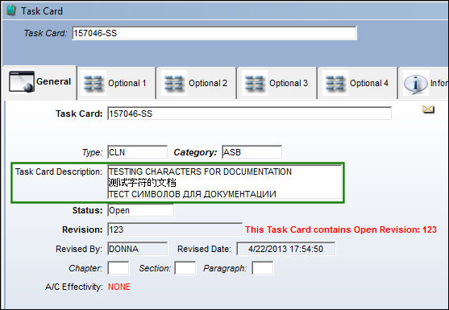Click the General tab window icon

22,82
